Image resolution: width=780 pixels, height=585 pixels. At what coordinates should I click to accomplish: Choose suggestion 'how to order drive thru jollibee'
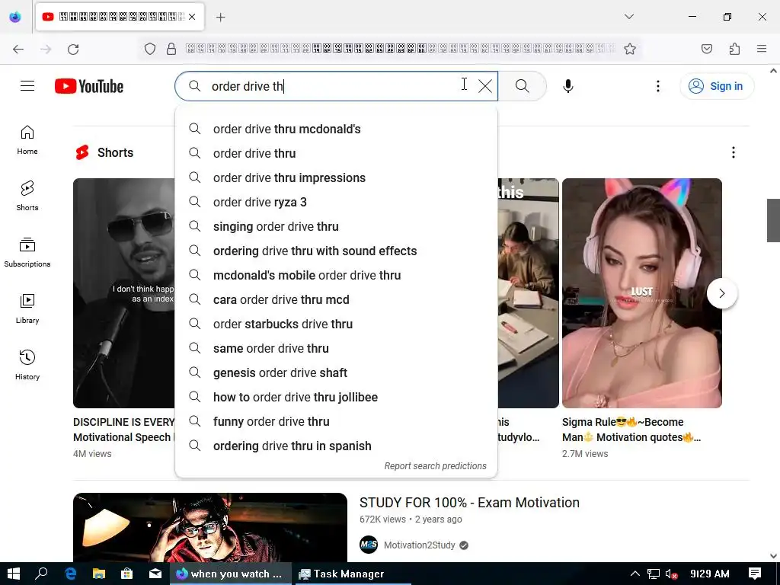336,398
